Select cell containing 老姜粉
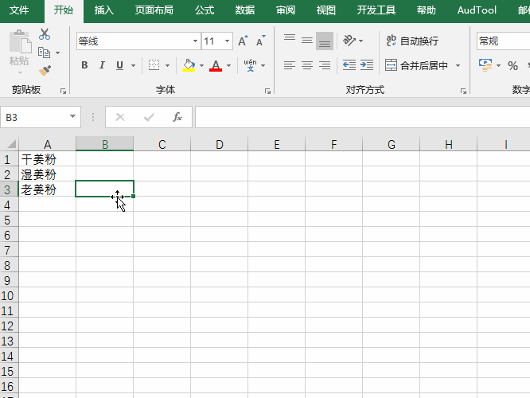This screenshot has height=398, width=530. 47,189
